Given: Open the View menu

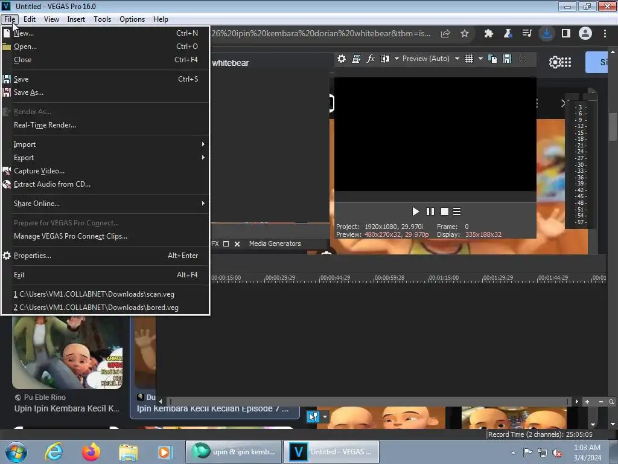Looking at the screenshot, I should (51, 19).
